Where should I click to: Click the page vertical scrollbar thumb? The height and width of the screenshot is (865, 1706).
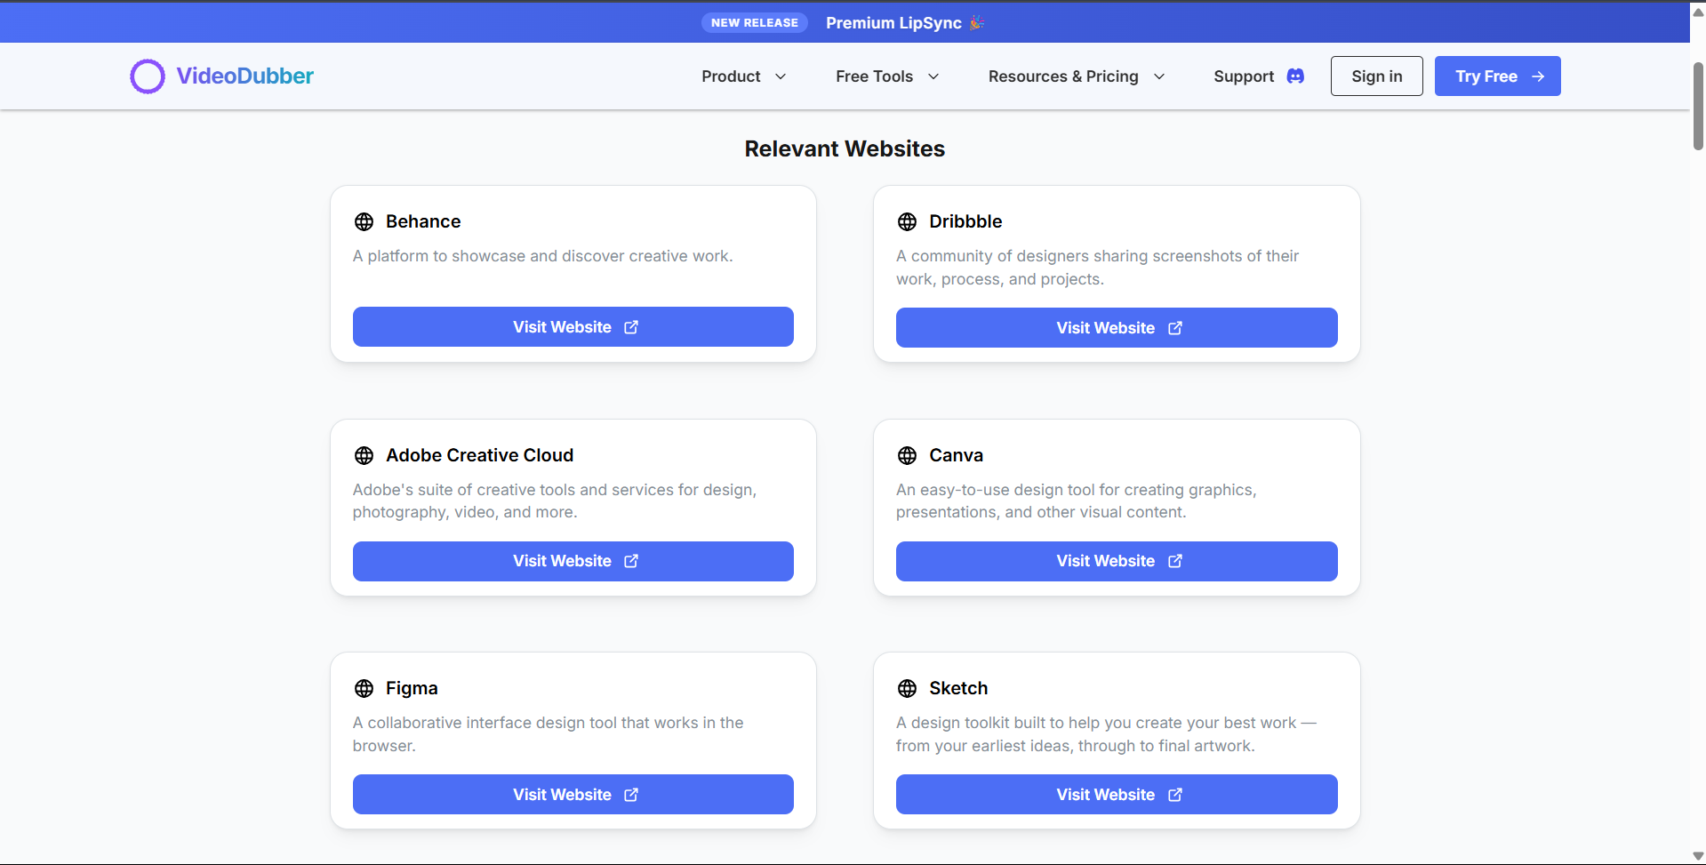(x=1698, y=106)
